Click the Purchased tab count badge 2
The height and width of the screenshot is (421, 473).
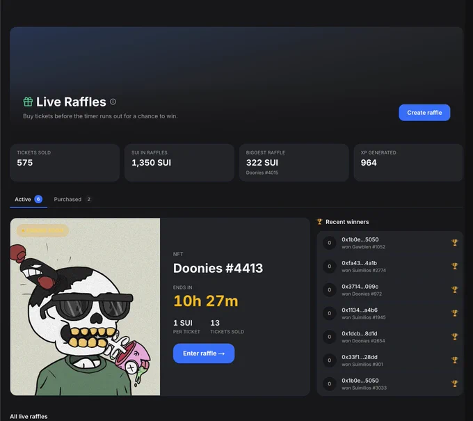[x=89, y=199]
